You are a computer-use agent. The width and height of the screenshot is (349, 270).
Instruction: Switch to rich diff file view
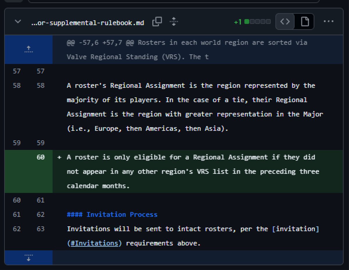point(304,22)
